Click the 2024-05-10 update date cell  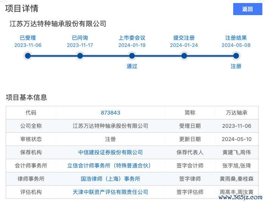coord(237,139)
